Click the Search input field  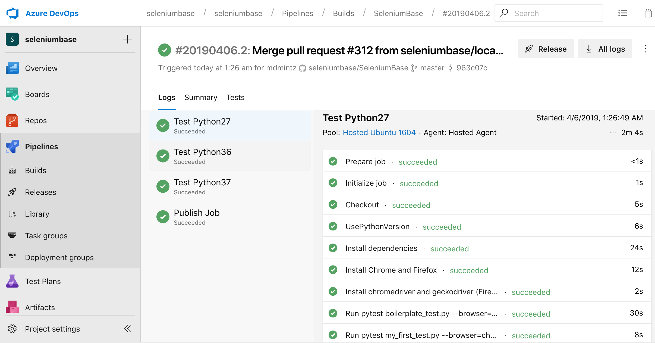pyautogui.click(x=554, y=13)
